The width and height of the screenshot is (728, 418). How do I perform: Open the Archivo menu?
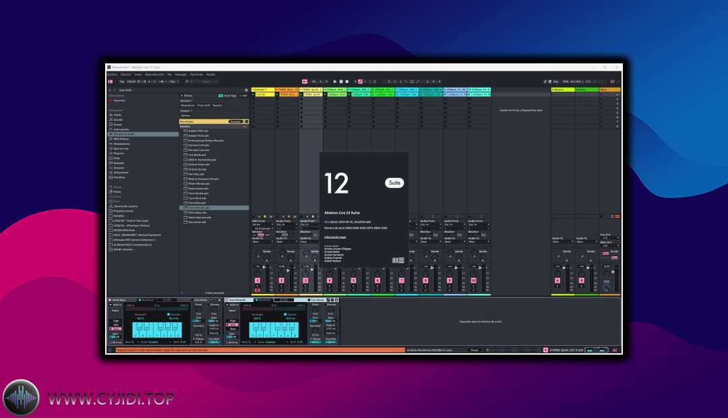point(113,74)
